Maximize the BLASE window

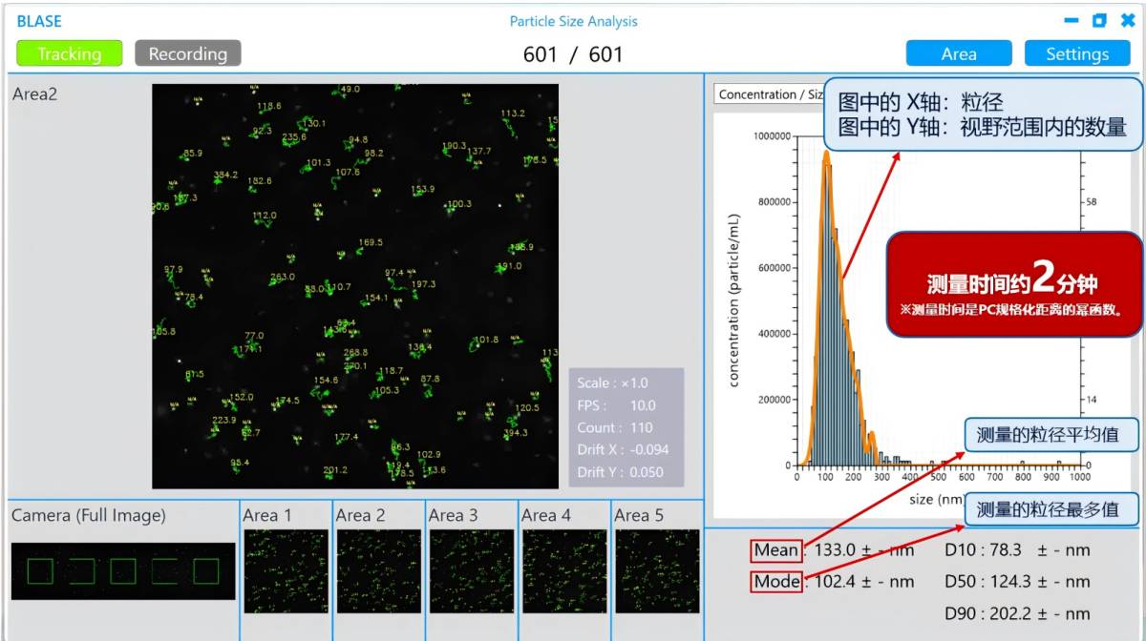1099,20
